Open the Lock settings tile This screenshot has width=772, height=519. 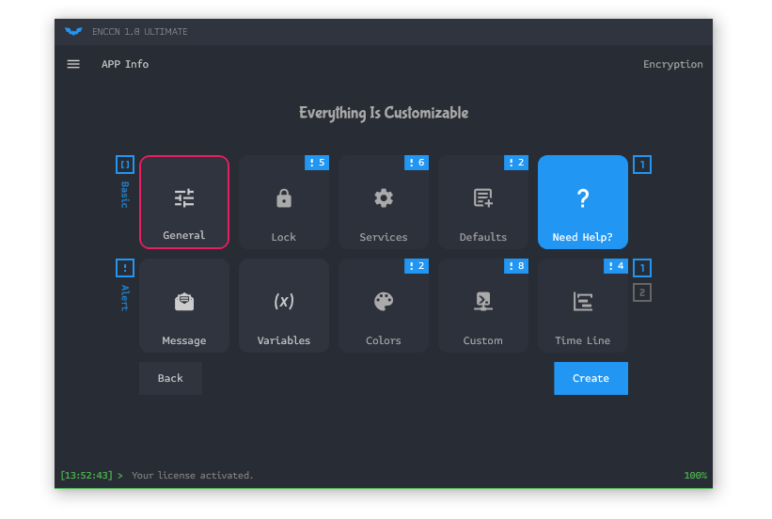tap(284, 202)
